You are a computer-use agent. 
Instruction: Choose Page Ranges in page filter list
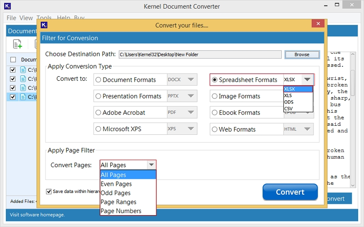point(128,202)
